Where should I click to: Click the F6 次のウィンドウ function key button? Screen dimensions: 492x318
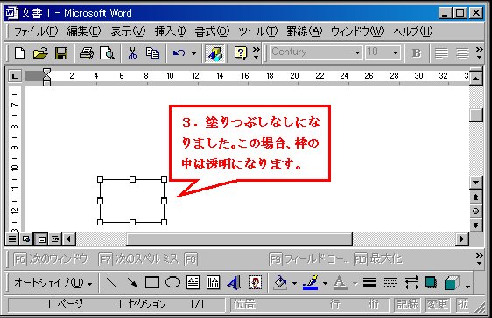pyautogui.click(x=50, y=259)
